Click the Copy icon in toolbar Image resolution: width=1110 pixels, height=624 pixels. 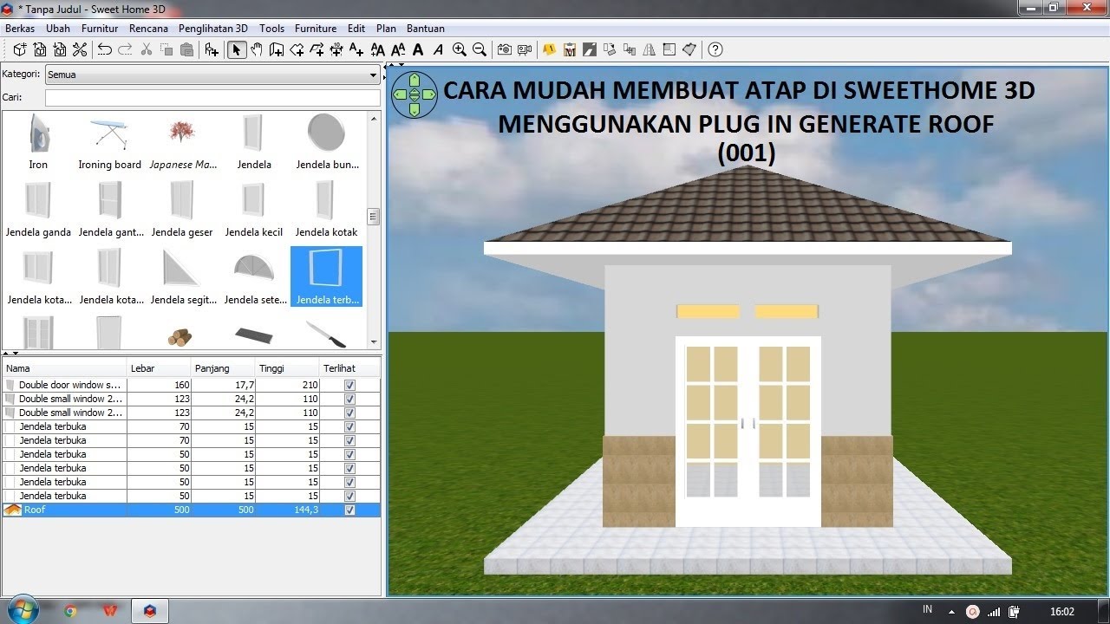coord(166,49)
